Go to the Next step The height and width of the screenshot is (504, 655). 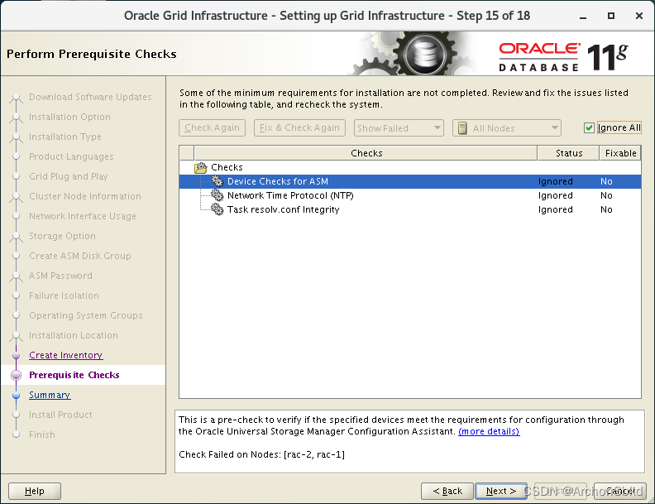coord(501,491)
